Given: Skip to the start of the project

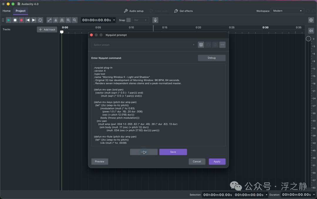Looking at the screenshot, I should [x=28, y=20].
